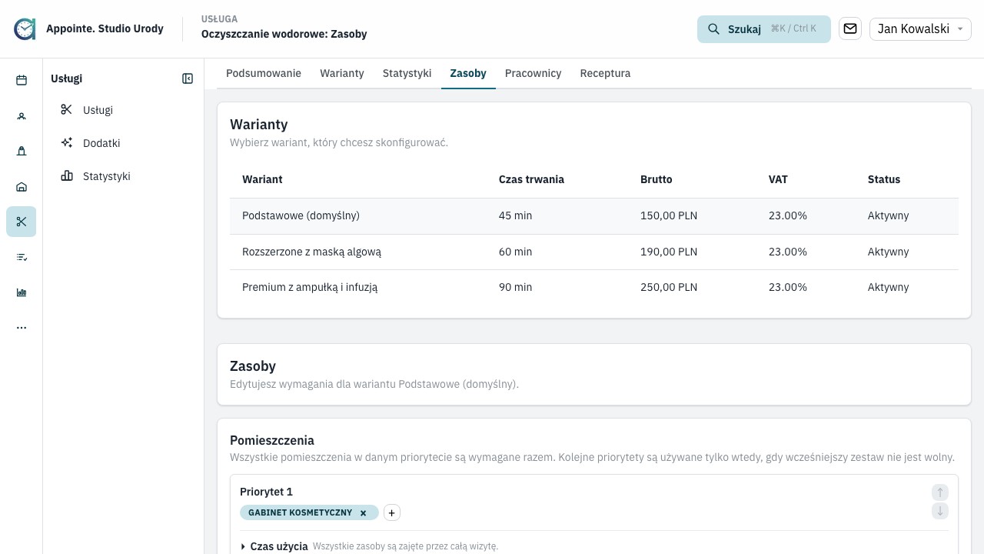Add a room to Priorytet 1
The height and width of the screenshot is (554, 984).
pyautogui.click(x=391, y=512)
